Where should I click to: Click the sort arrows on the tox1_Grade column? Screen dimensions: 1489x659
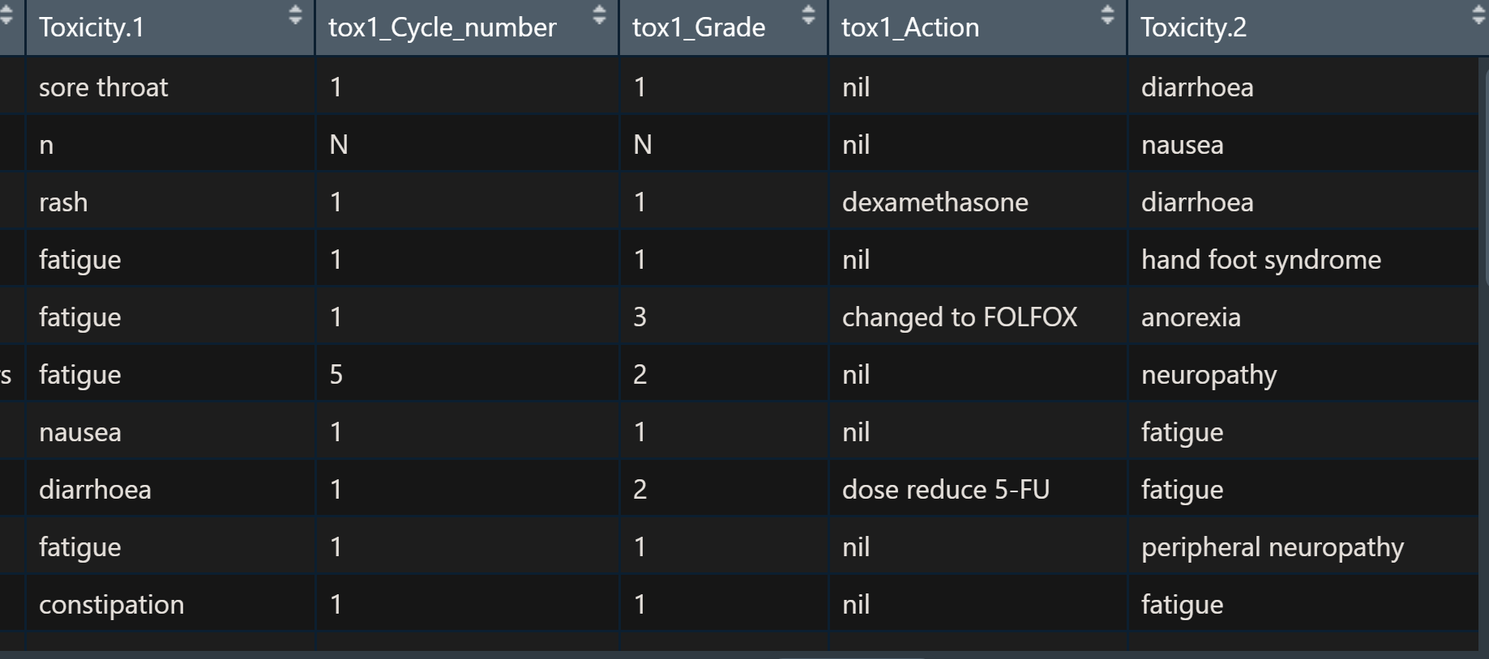click(x=808, y=15)
